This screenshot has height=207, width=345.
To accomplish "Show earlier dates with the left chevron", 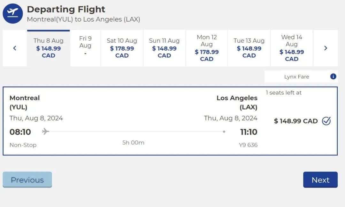I will [x=15, y=48].
